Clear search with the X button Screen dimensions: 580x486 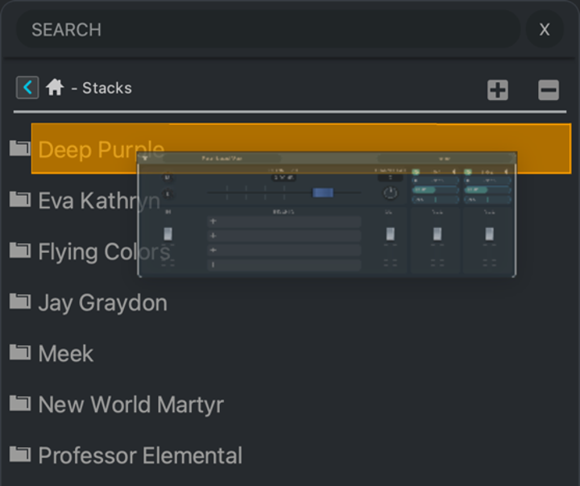click(x=545, y=30)
